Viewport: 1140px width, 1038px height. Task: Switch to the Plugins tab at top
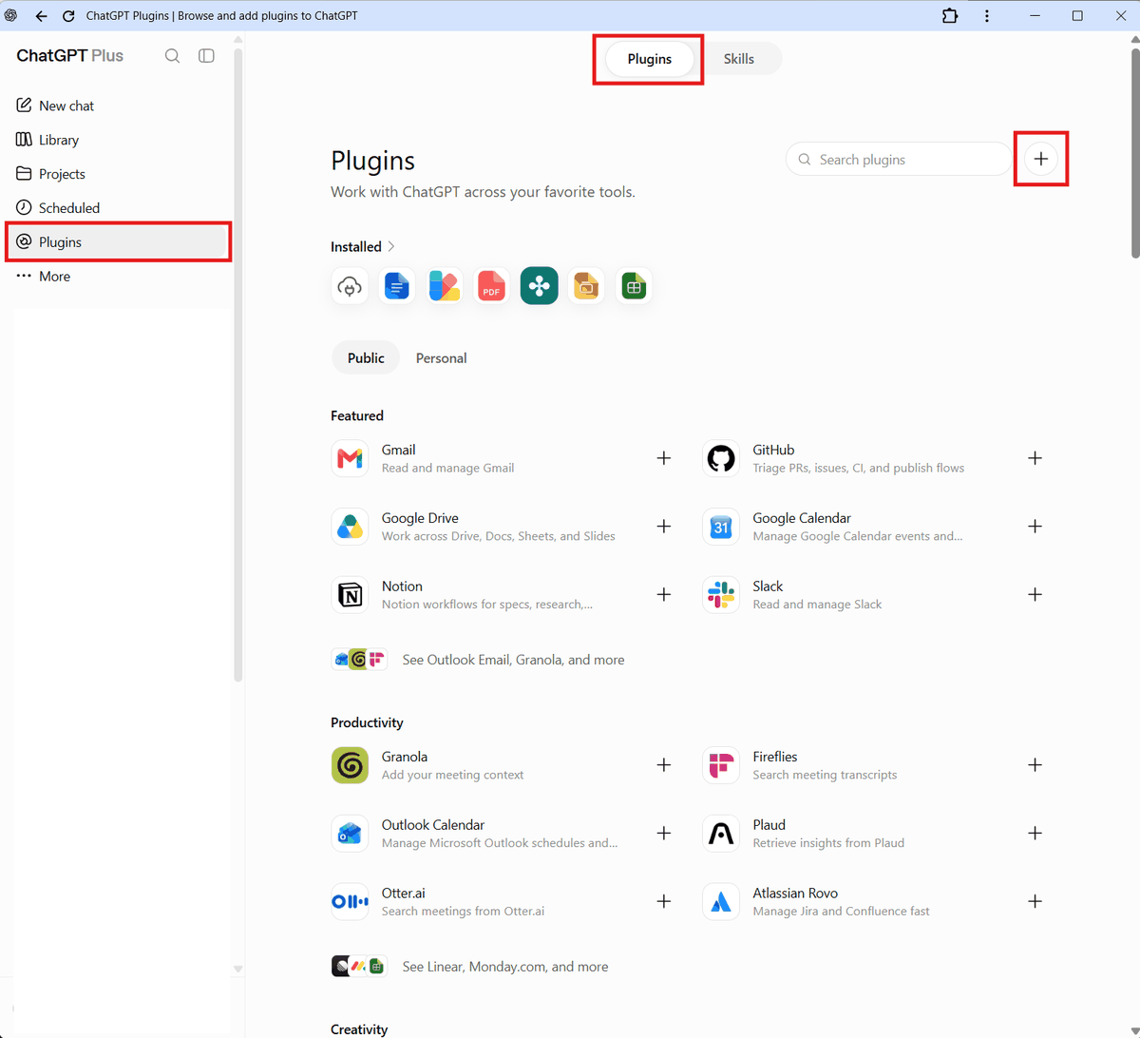pos(650,59)
